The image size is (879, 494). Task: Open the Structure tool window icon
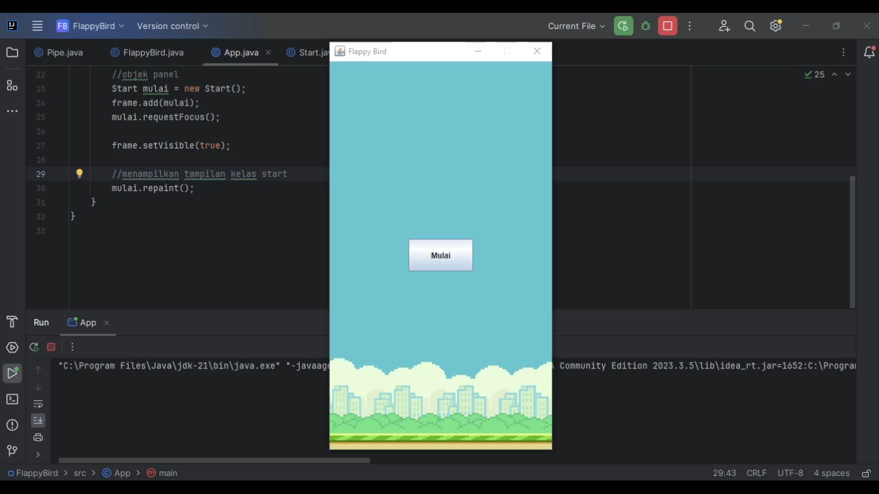pyautogui.click(x=12, y=86)
